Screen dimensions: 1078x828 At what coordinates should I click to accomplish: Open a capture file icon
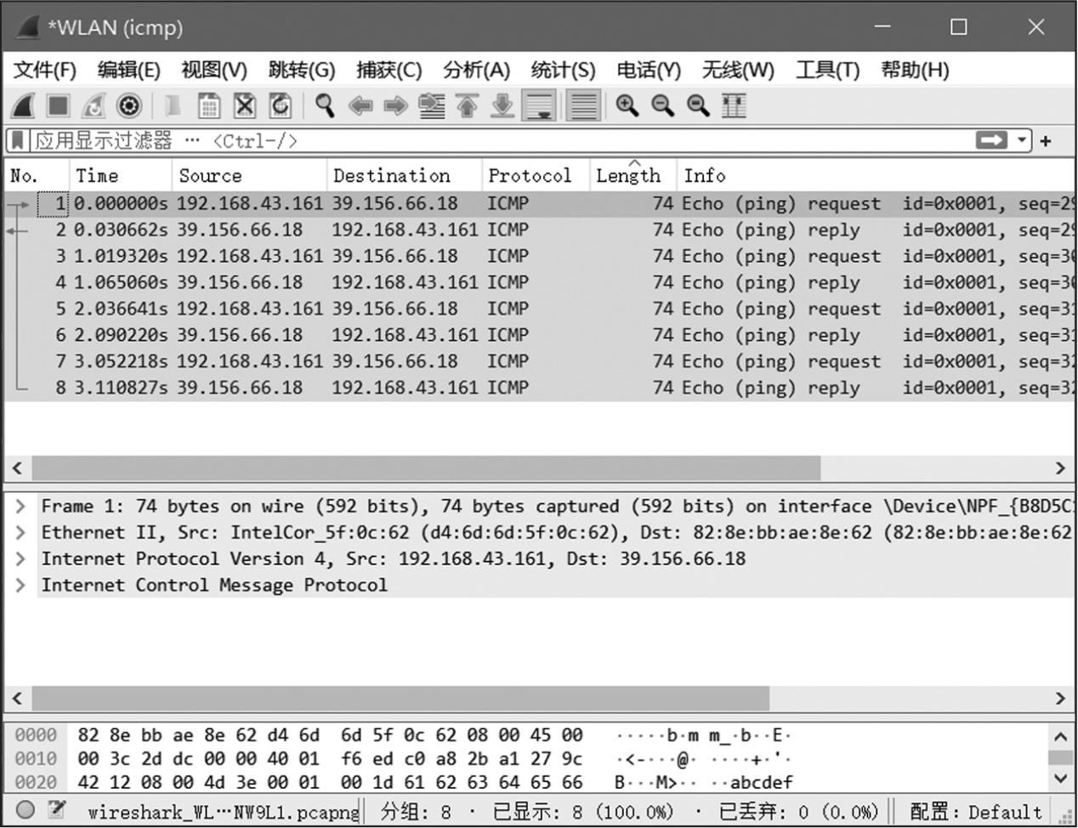pyautogui.click(x=173, y=105)
